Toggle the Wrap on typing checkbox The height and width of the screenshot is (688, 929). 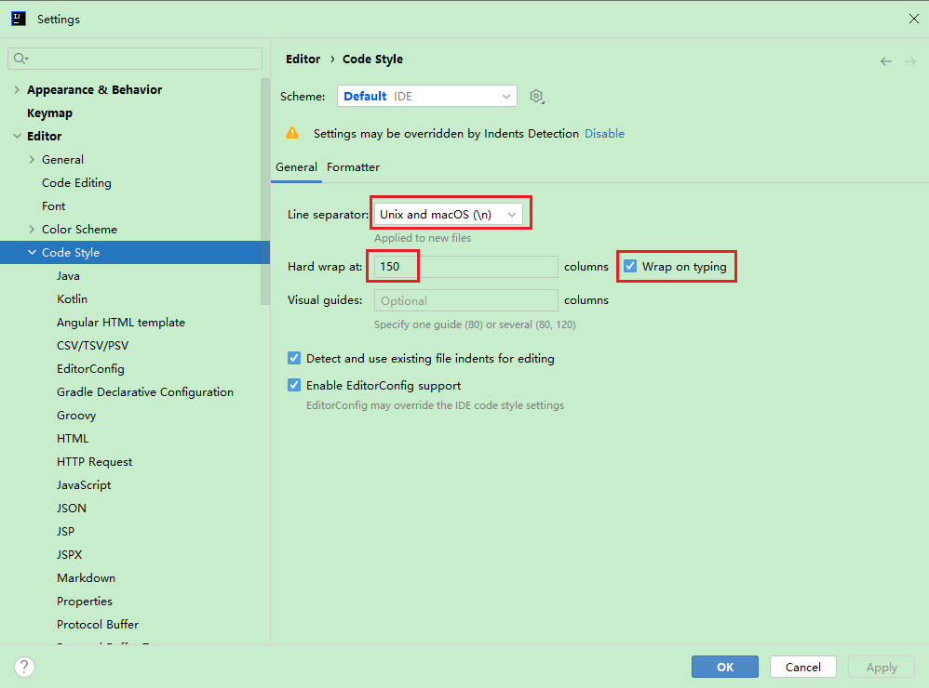(630, 267)
